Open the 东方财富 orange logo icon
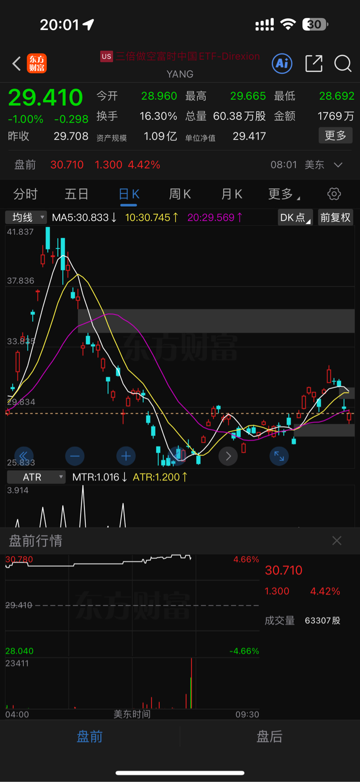This screenshot has width=360, height=782. [x=37, y=63]
